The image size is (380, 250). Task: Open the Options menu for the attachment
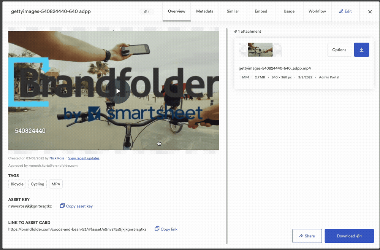[x=339, y=49]
